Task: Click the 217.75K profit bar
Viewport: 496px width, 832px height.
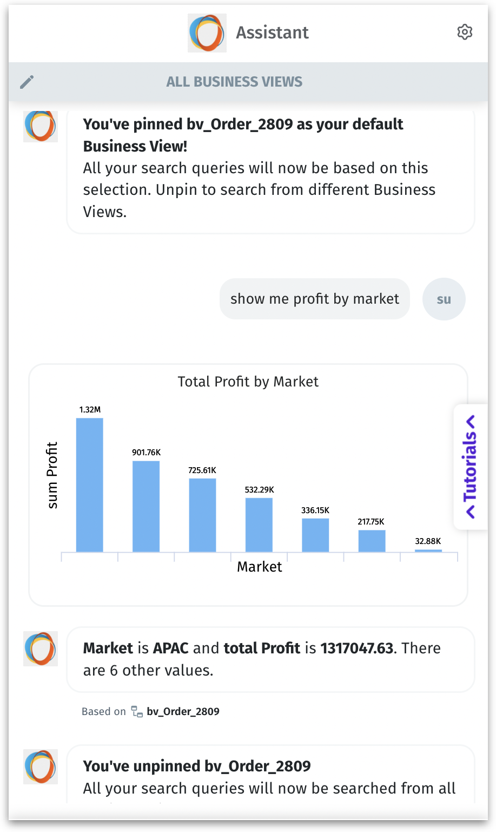Action: pos(372,541)
